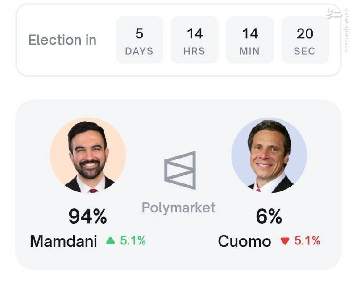Open the Mamdani candidate photo
357x281 pixels.
(x=88, y=155)
